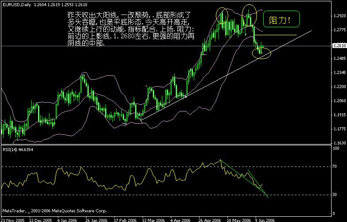
Task: Click the current price tag 1.2610
Action: [339, 45]
